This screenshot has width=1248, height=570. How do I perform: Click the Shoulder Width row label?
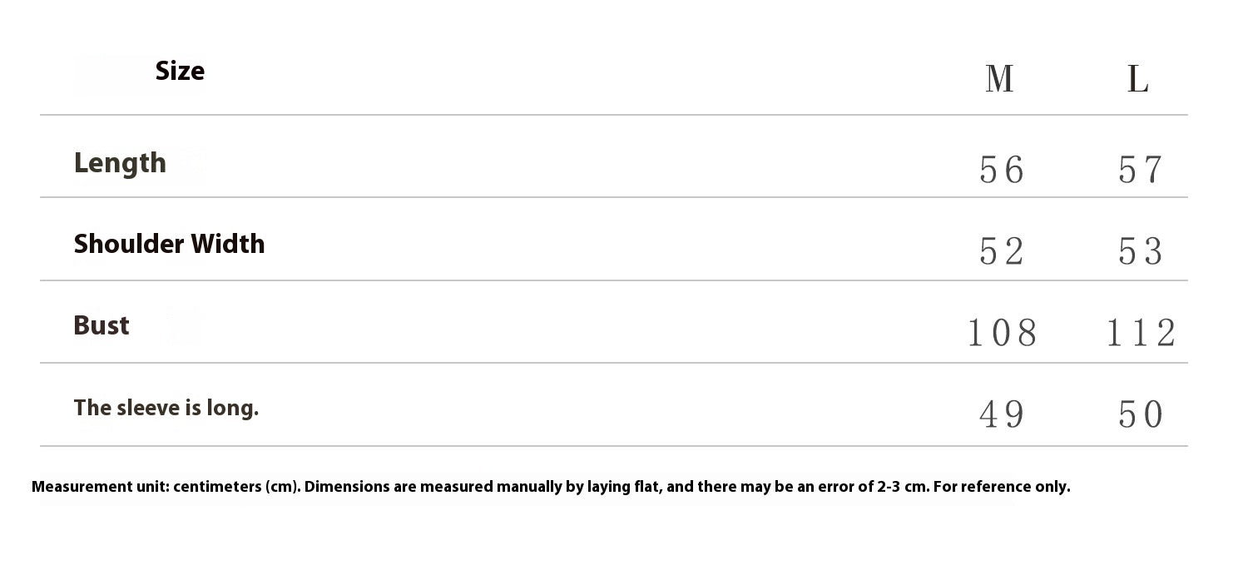click(169, 244)
